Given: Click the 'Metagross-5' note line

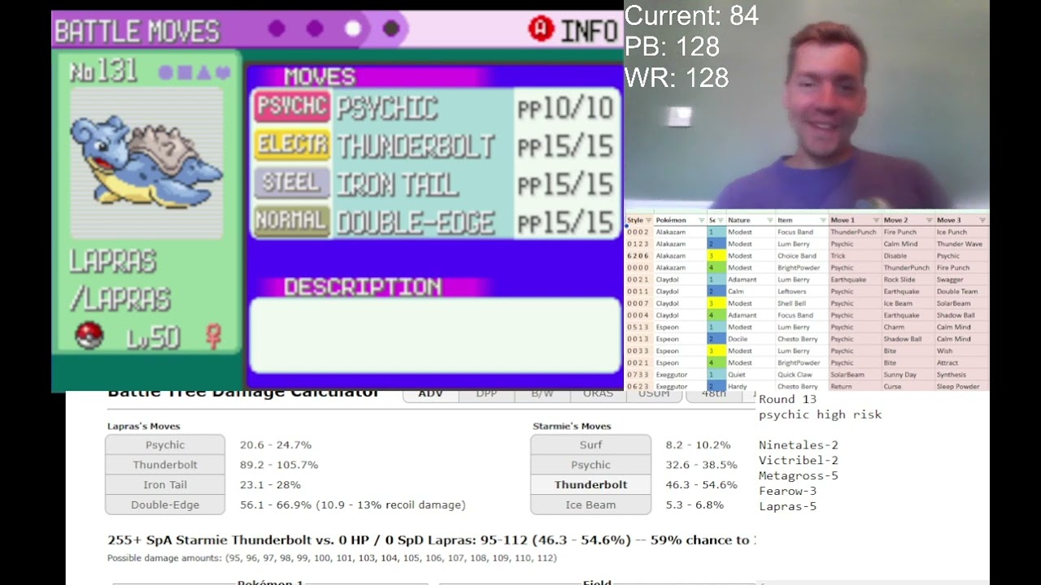Looking at the screenshot, I should [x=799, y=475].
